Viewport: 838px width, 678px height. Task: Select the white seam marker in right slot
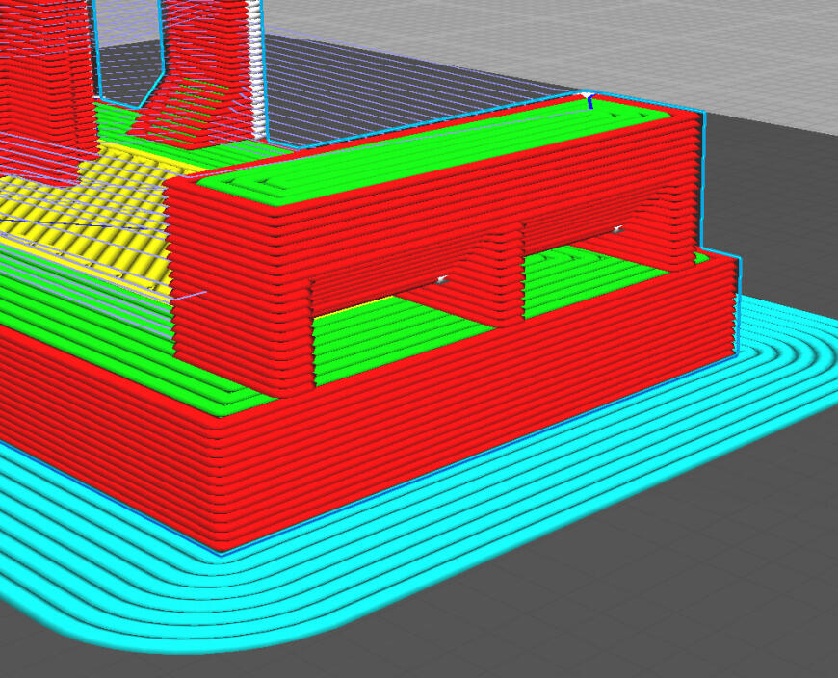pos(617,229)
